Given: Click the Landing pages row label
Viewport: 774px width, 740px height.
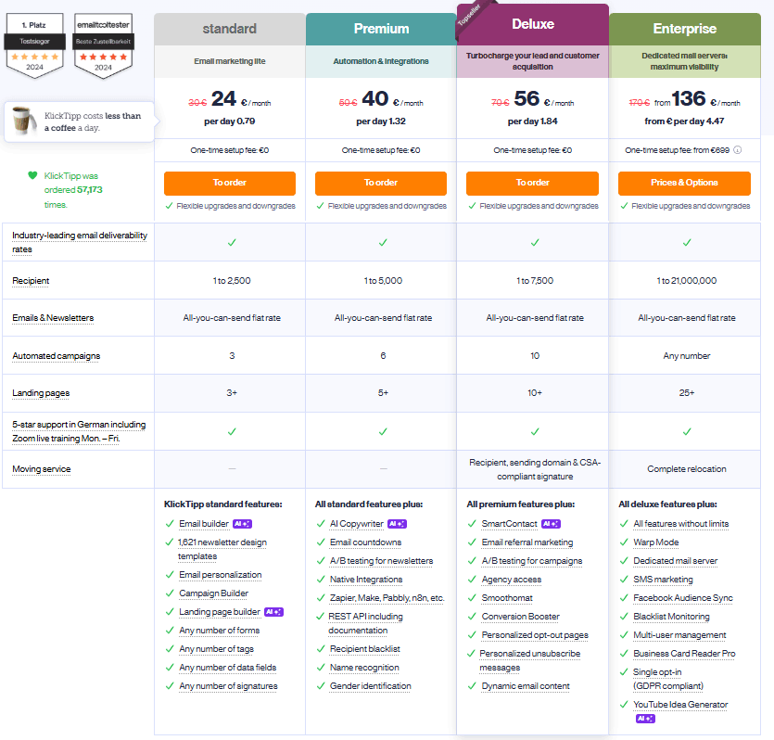Looking at the screenshot, I should point(41,393).
